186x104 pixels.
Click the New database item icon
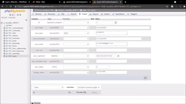[x=7, y=25]
